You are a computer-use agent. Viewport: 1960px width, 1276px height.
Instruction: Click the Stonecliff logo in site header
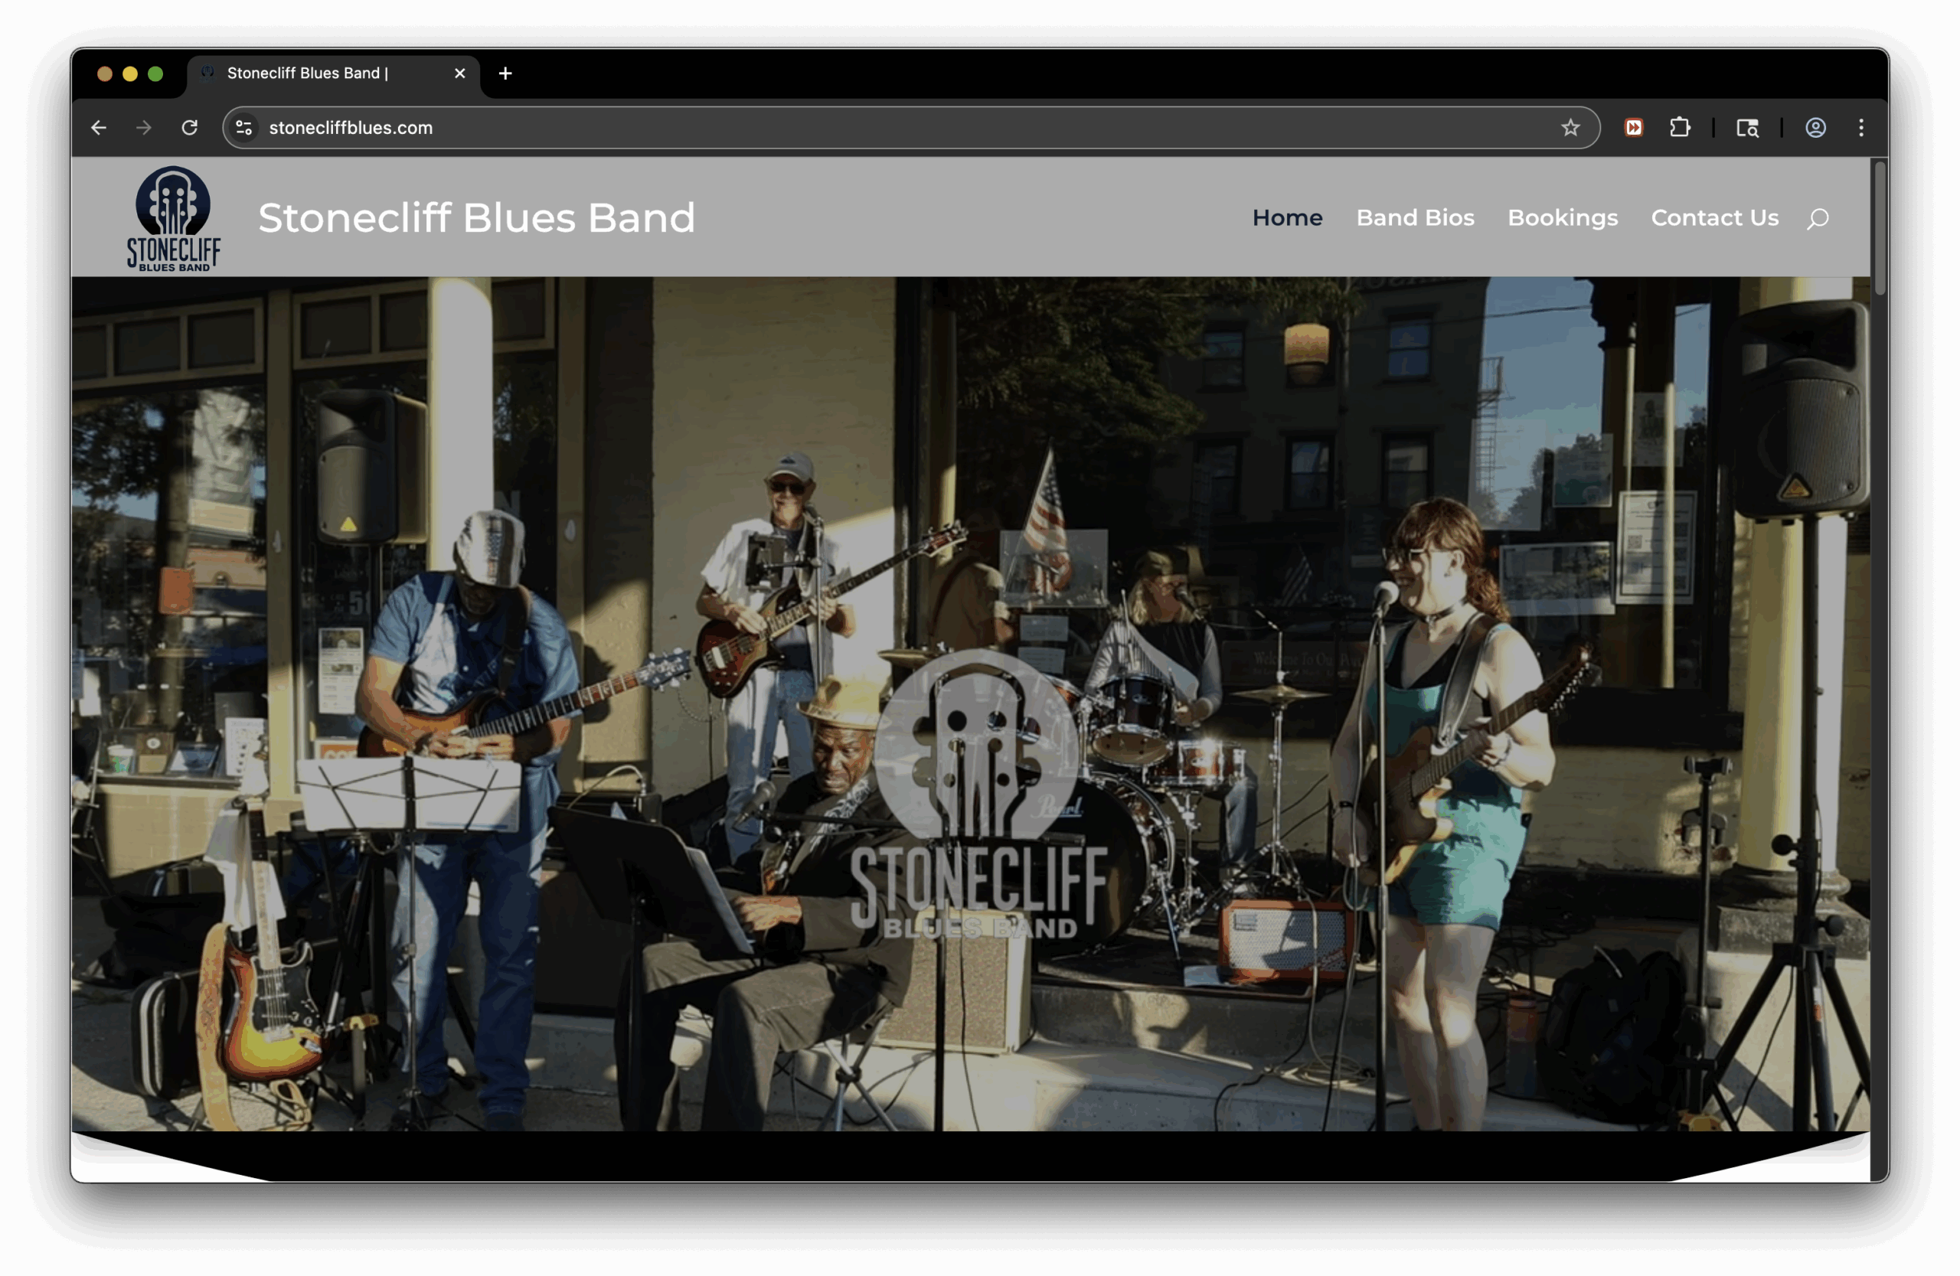(x=173, y=218)
